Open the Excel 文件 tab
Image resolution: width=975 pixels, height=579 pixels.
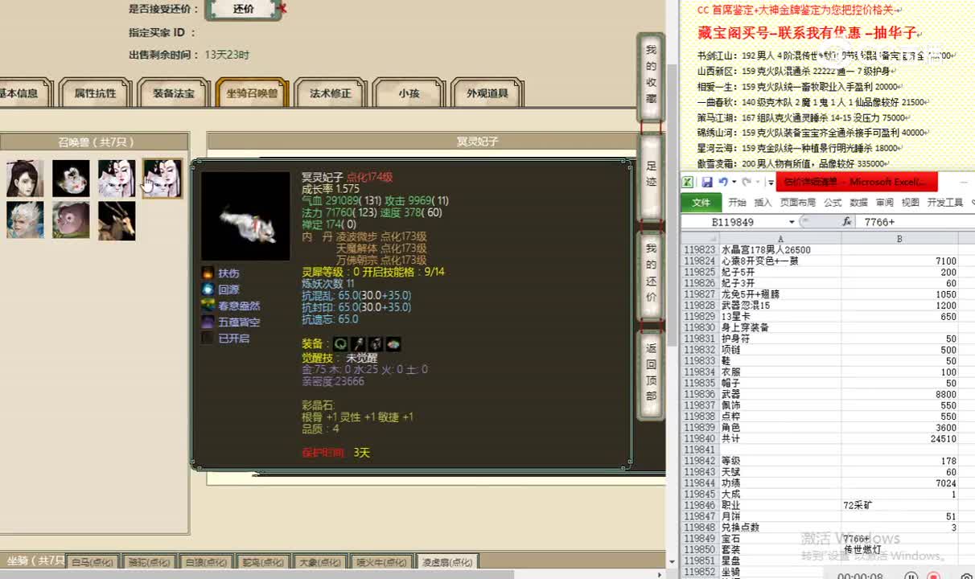coord(701,203)
